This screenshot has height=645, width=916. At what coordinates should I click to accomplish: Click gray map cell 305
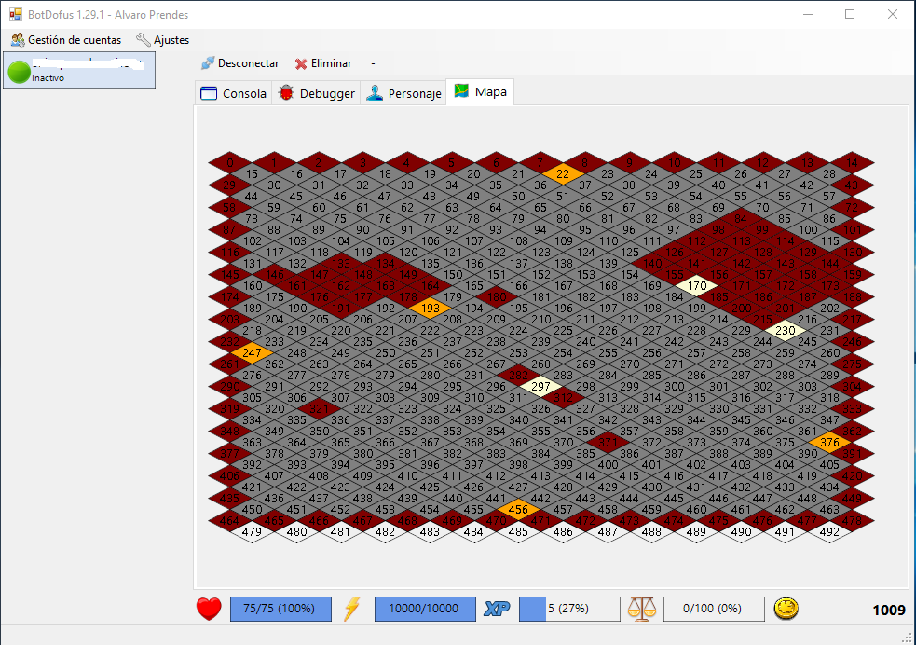252,398
